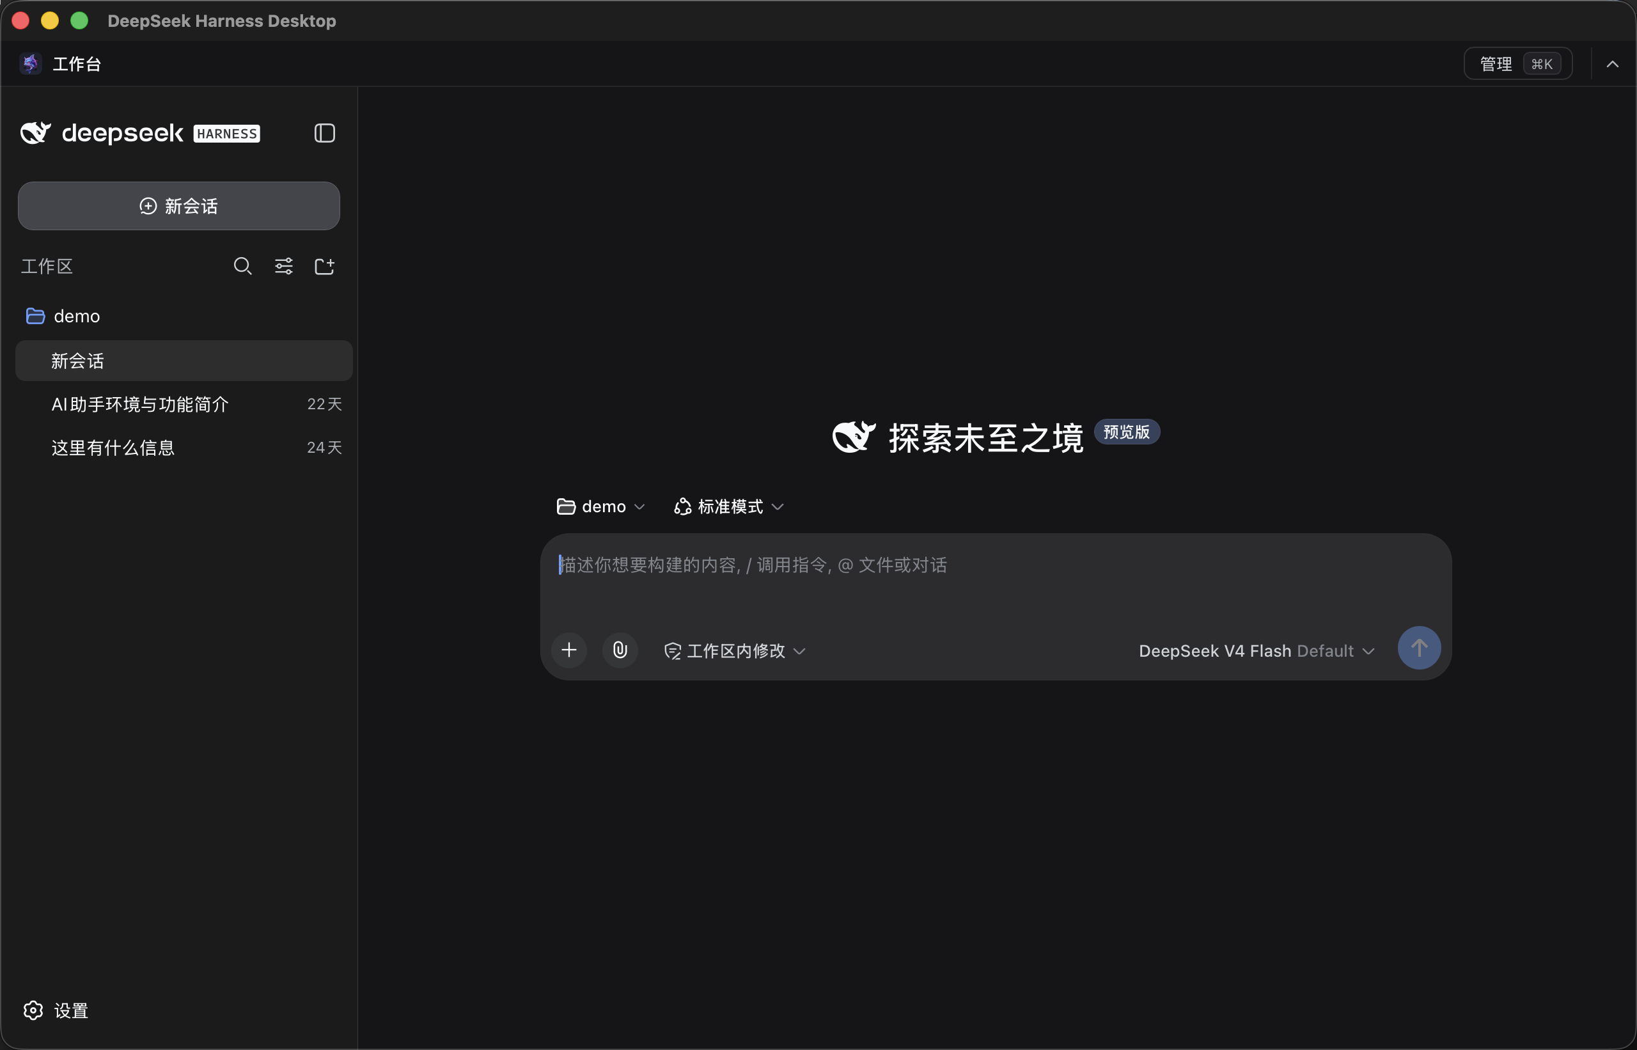Expand the demo workspace dropdown above the input
This screenshot has width=1637, height=1050.
click(600, 506)
